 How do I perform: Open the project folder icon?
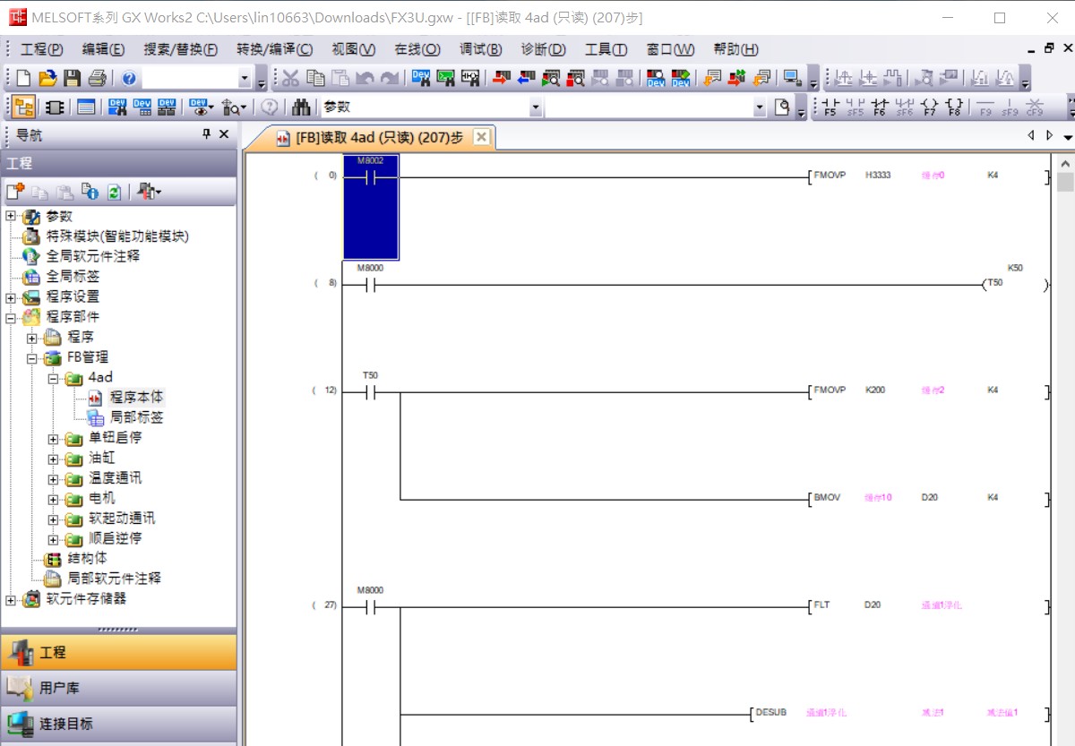click(48, 78)
